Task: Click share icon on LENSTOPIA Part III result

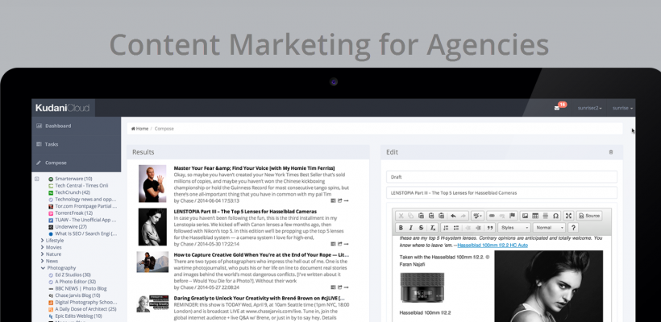Action: [x=340, y=244]
